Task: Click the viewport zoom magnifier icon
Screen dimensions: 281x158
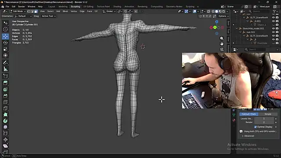Action: [222, 38]
